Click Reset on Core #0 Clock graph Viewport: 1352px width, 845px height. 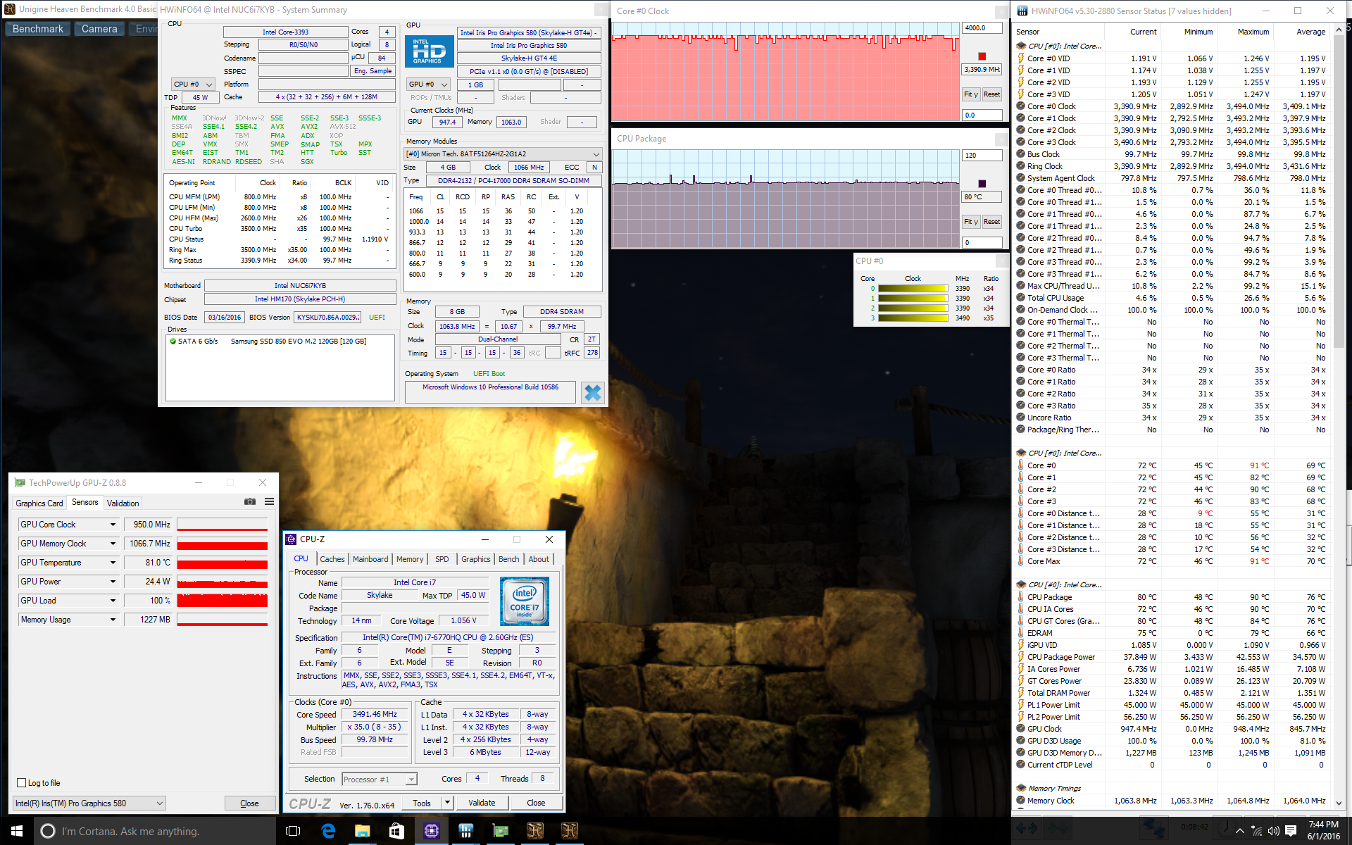[x=991, y=94]
